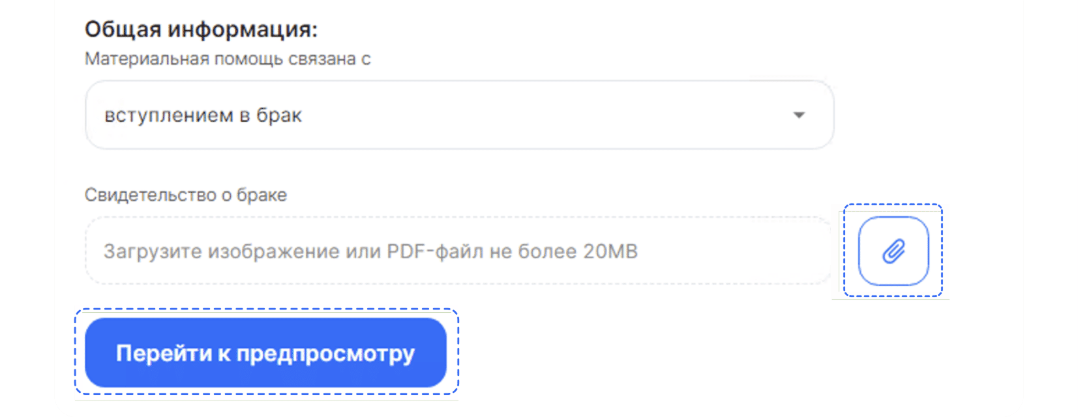Image resolution: width=1078 pixels, height=417 pixels.
Task: Open the 'вступлением в брак' dropdown
Action: (x=460, y=115)
